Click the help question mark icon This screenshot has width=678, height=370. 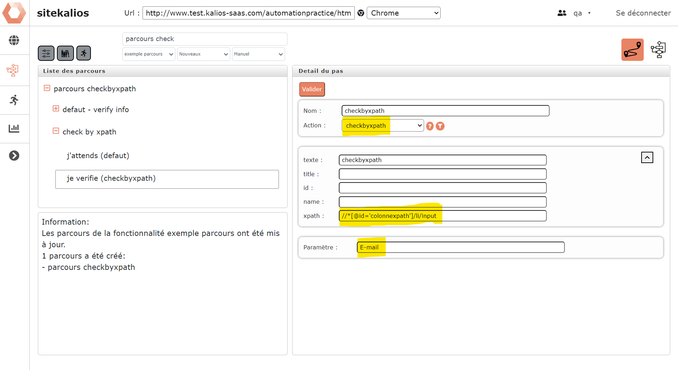click(430, 126)
